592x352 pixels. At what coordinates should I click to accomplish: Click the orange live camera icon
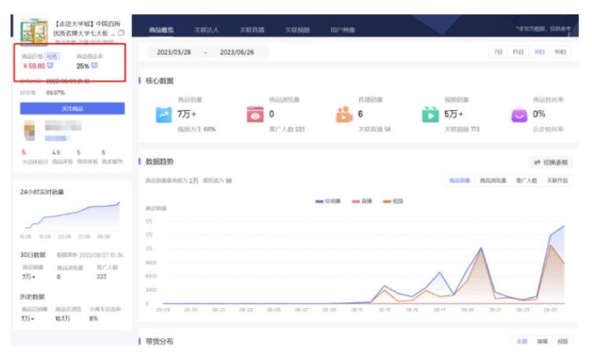344,115
